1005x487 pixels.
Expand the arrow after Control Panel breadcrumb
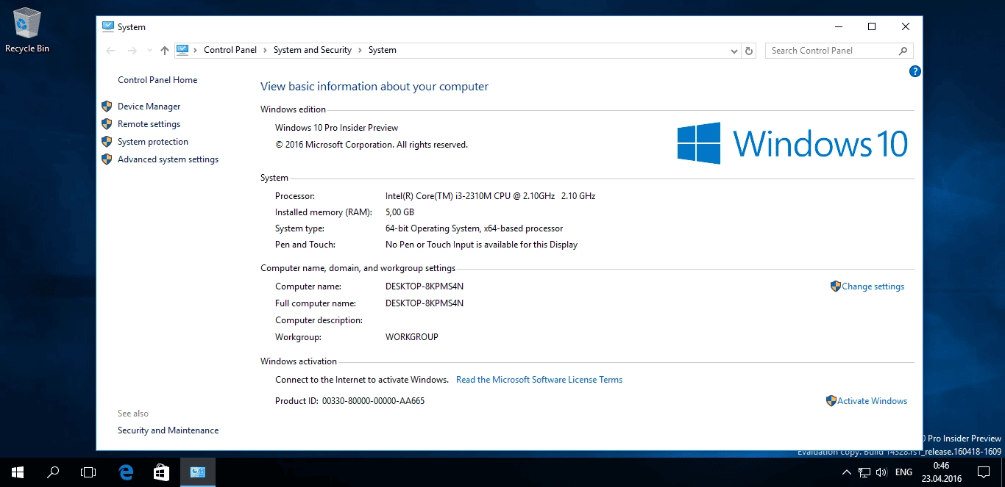click(x=265, y=50)
